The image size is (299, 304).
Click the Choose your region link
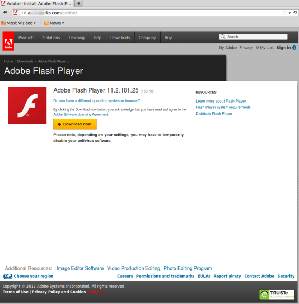point(33,276)
